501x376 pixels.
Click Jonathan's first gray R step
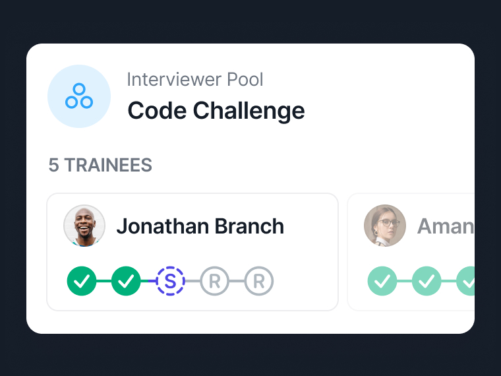[215, 281]
